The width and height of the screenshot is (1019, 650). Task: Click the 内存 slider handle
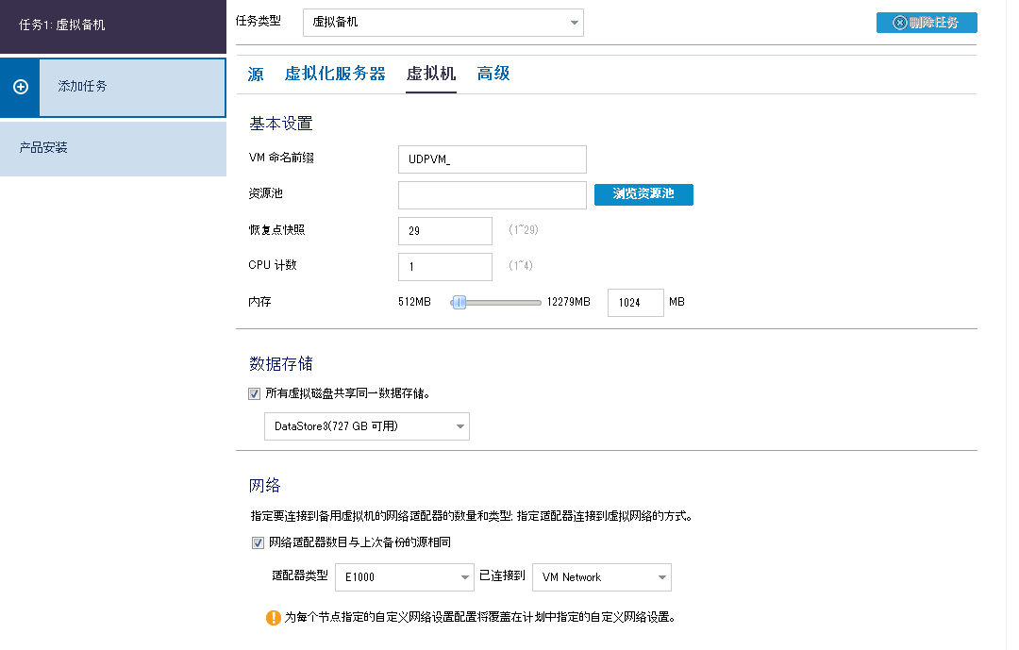point(459,302)
